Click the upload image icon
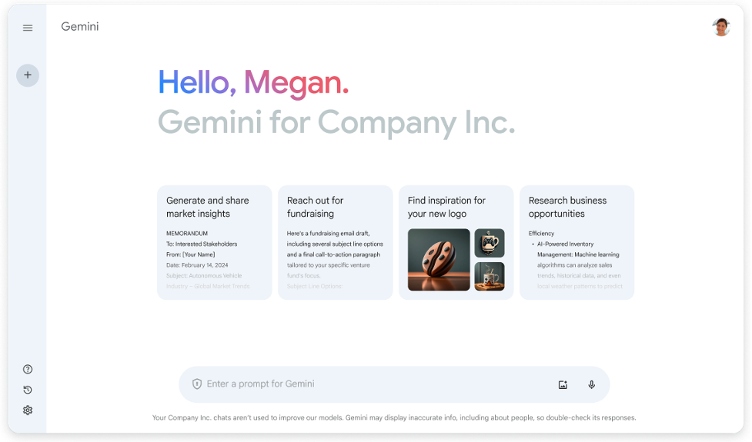This screenshot has width=752, height=442. click(563, 384)
